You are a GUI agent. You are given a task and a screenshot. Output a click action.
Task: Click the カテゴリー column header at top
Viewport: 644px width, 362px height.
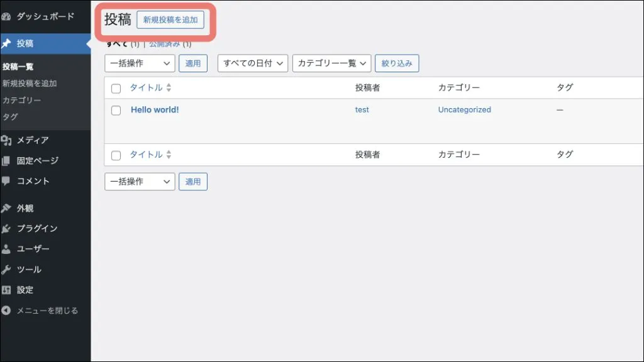pos(458,87)
